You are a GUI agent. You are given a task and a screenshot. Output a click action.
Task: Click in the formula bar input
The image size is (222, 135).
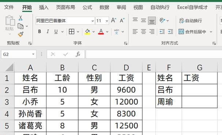[154, 54]
